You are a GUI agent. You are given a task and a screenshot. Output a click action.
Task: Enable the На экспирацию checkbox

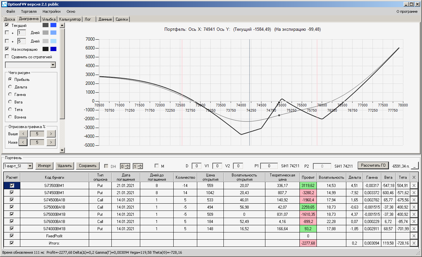[x=7, y=49]
